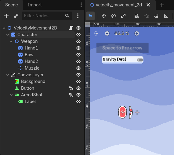Reset zoom via the 68.3 % label
The width and height of the screenshot is (174, 155).
[122, 33]
